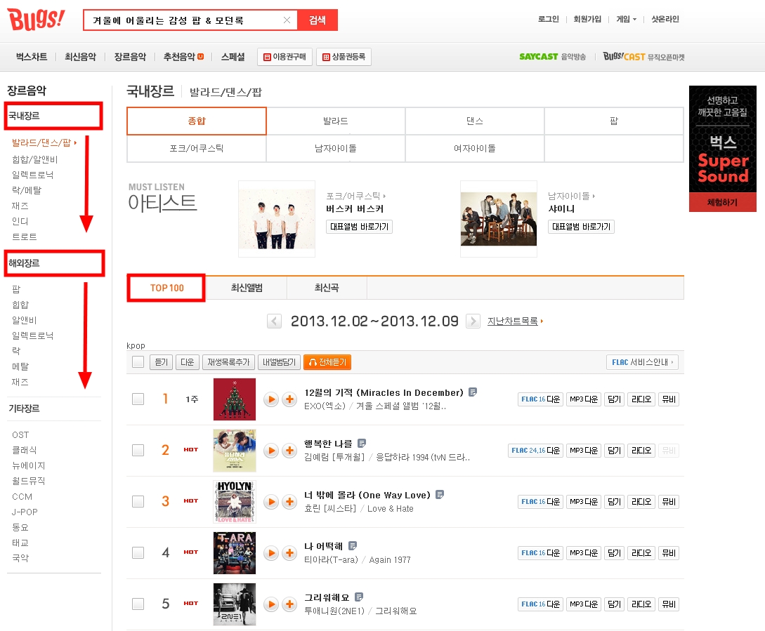The height and width of the screenshot is (631, 765).
Task: Go to the next chart week arrow
Action: tap(473, 321)
